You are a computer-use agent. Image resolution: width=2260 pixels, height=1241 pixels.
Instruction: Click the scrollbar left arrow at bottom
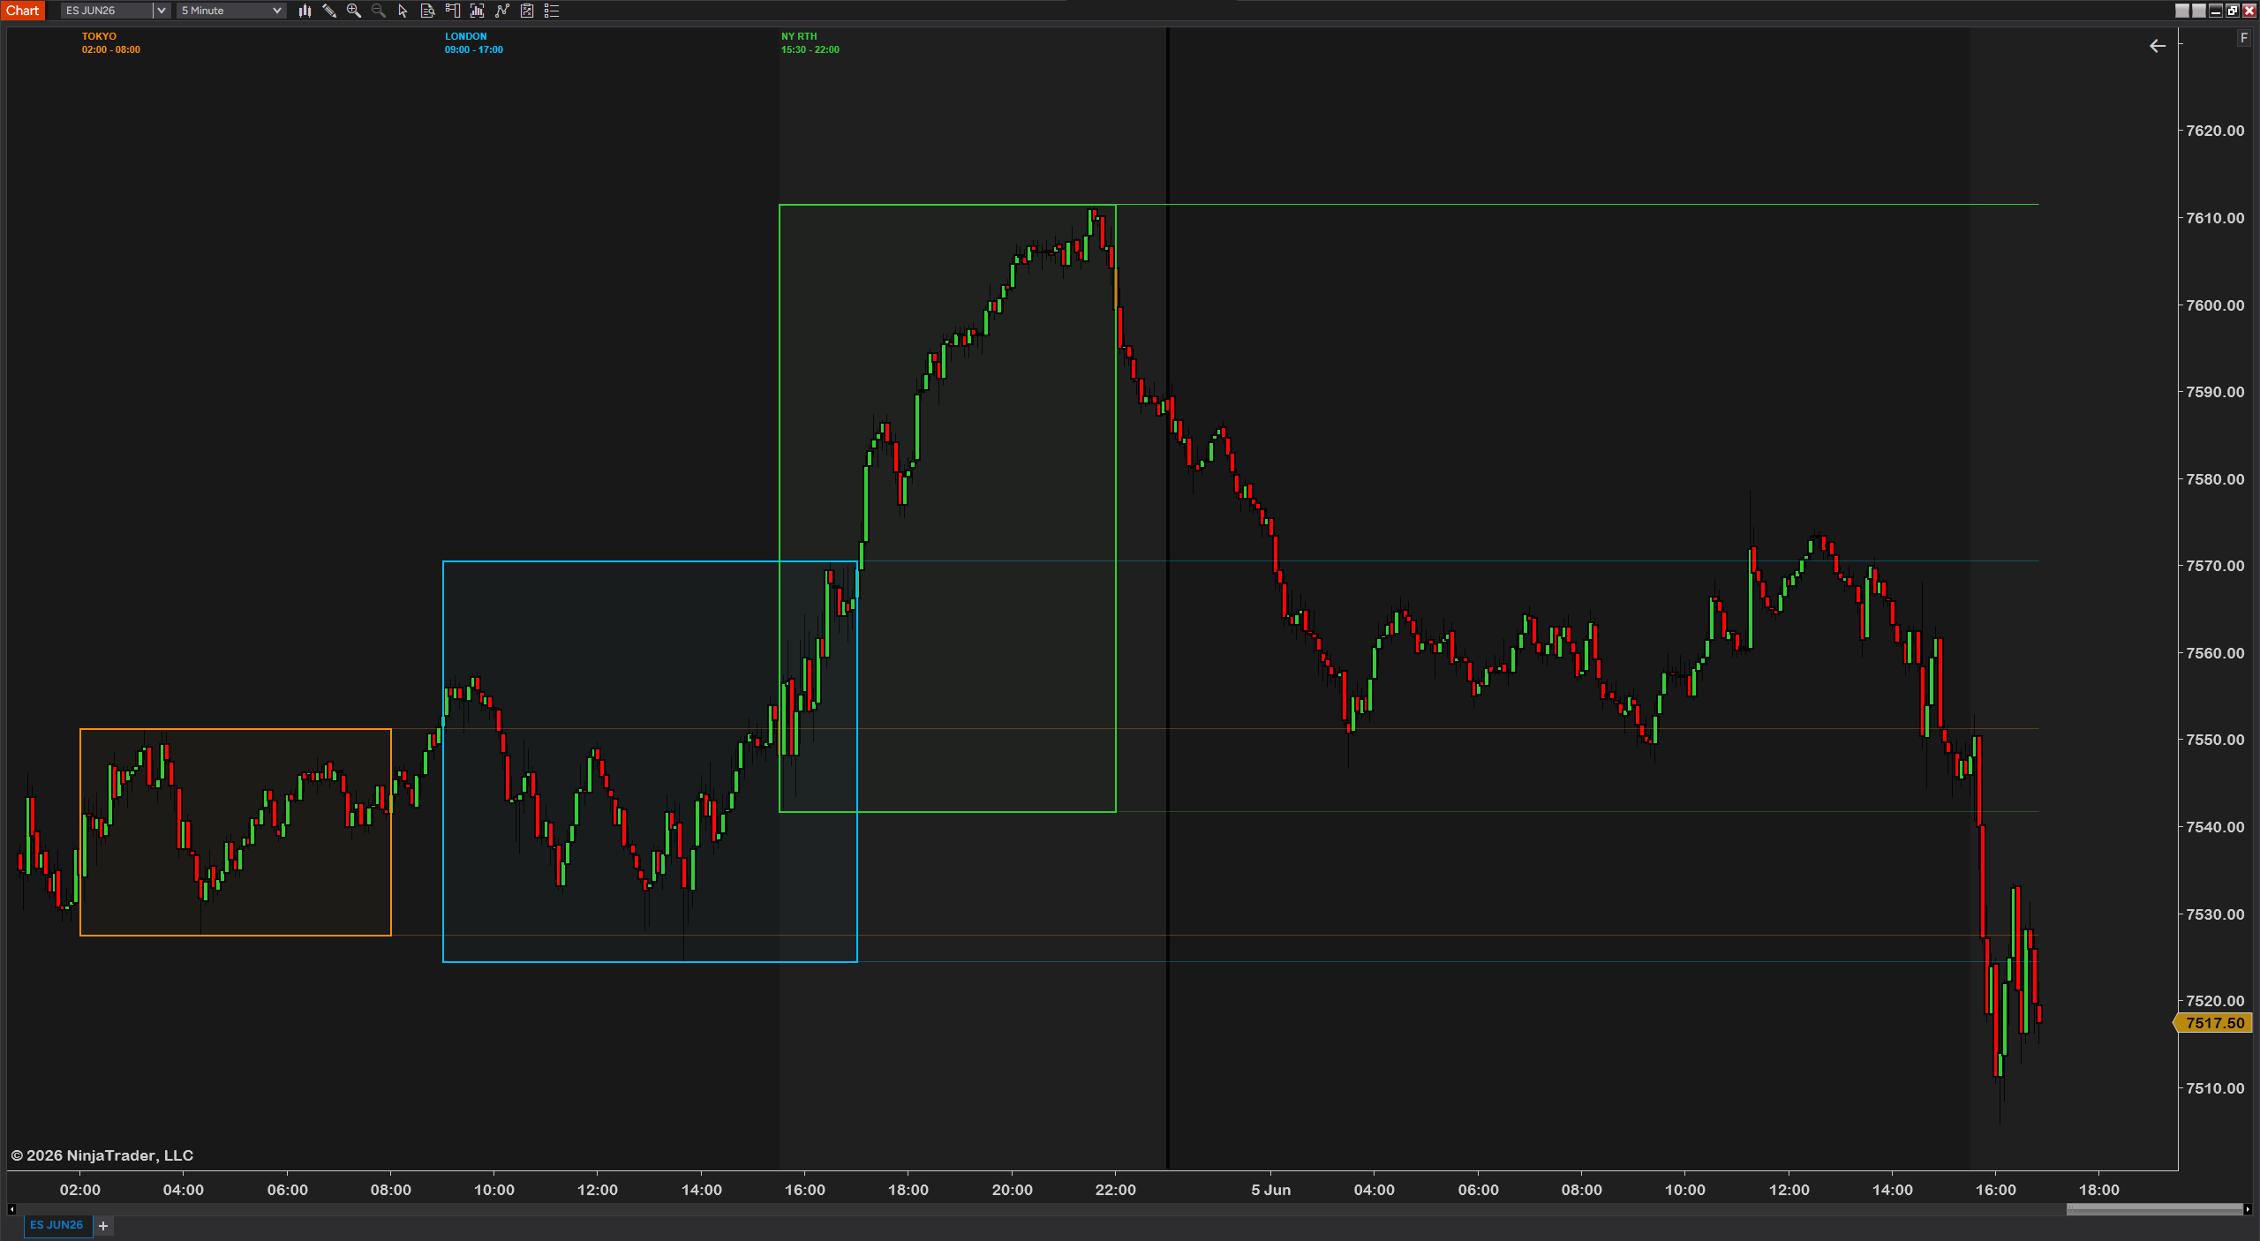(11, 1209)
